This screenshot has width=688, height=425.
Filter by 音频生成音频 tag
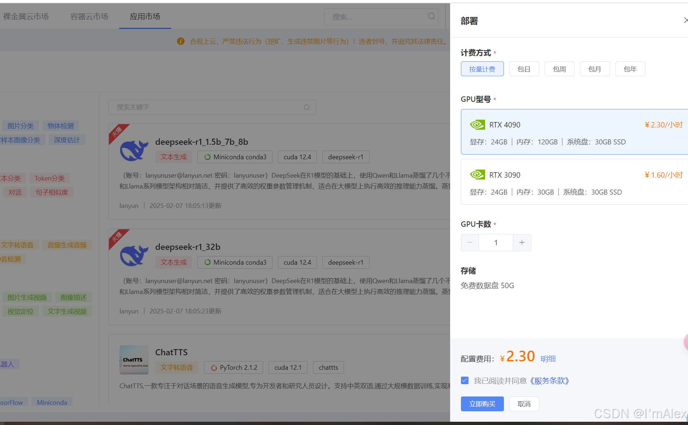67,245
